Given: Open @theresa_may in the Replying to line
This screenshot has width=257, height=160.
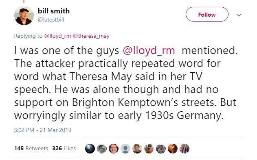Looking at the screenshot, I should coord(91,36).
